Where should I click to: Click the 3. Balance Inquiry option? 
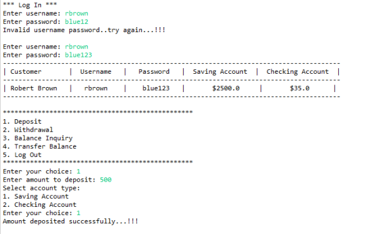pyautogui.click(x=38, y=138)
